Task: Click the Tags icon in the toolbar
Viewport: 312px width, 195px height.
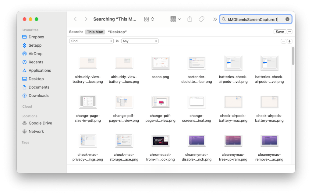Action: 201,19
